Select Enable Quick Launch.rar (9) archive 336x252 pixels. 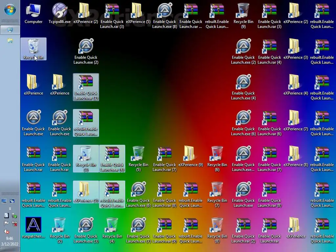tap(165, 230)
